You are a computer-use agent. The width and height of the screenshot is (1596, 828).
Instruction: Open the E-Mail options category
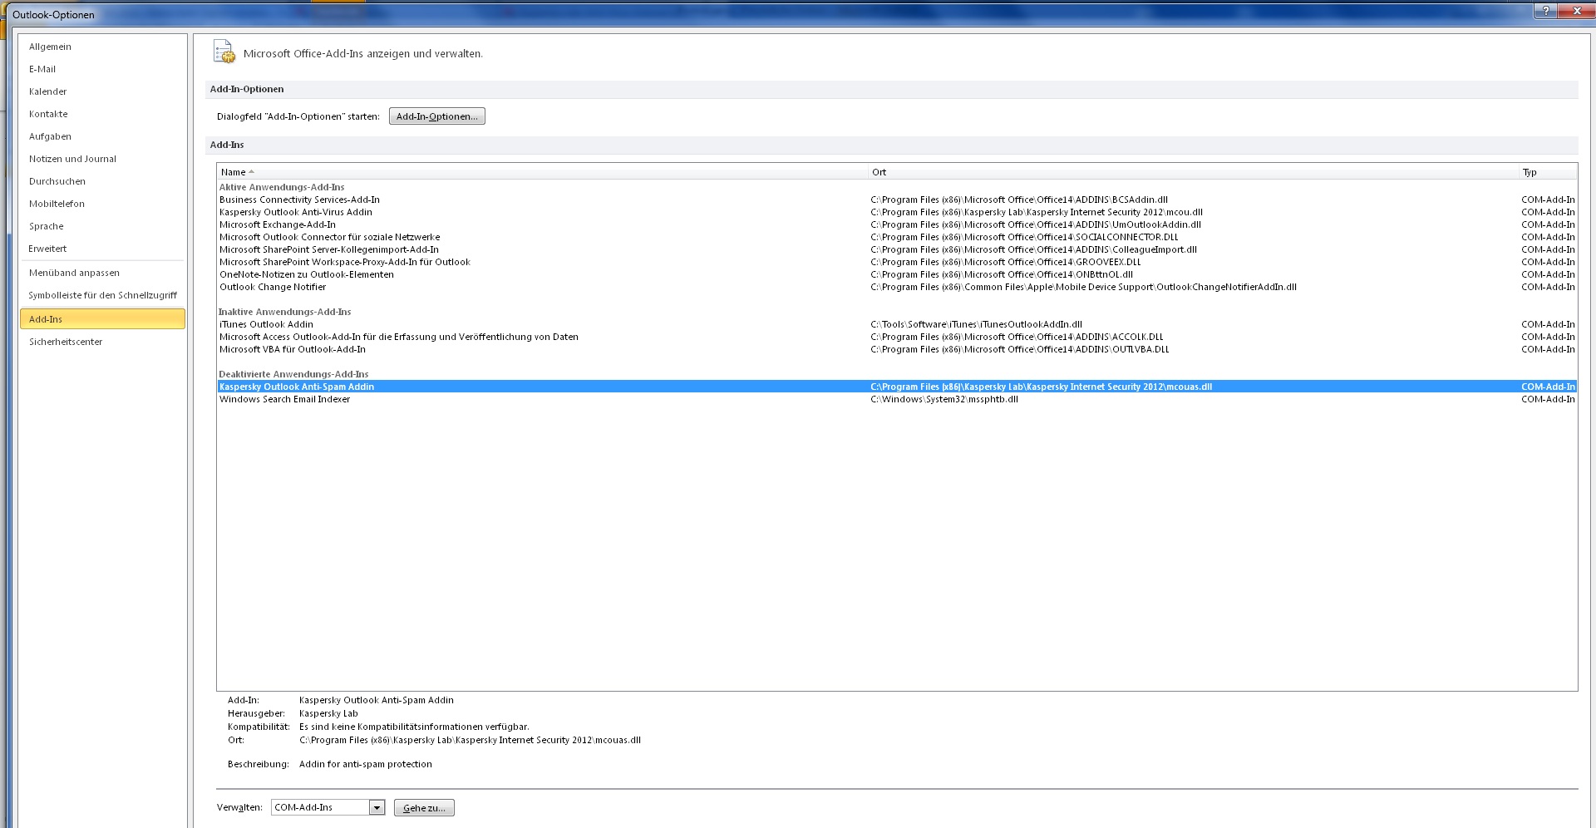point(103,69)
